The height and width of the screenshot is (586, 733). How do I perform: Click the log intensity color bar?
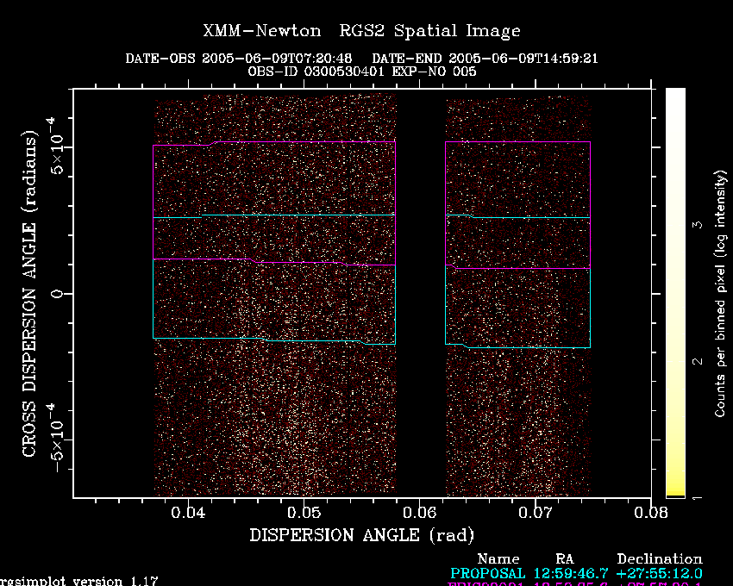click(675, 292)
